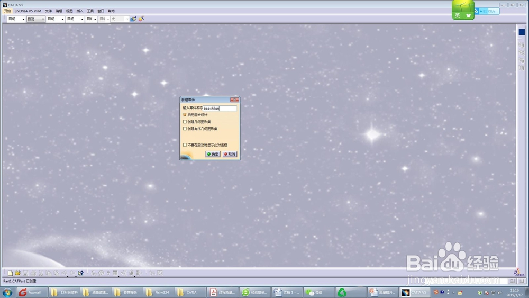The height and width of the screenshot is (298, 529).
Task: Check the Create a geometrical set option
Action: pos(185,122)
